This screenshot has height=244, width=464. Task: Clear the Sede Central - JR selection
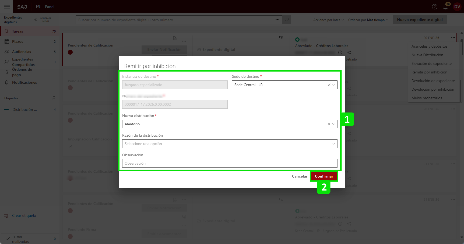[329, 85]
